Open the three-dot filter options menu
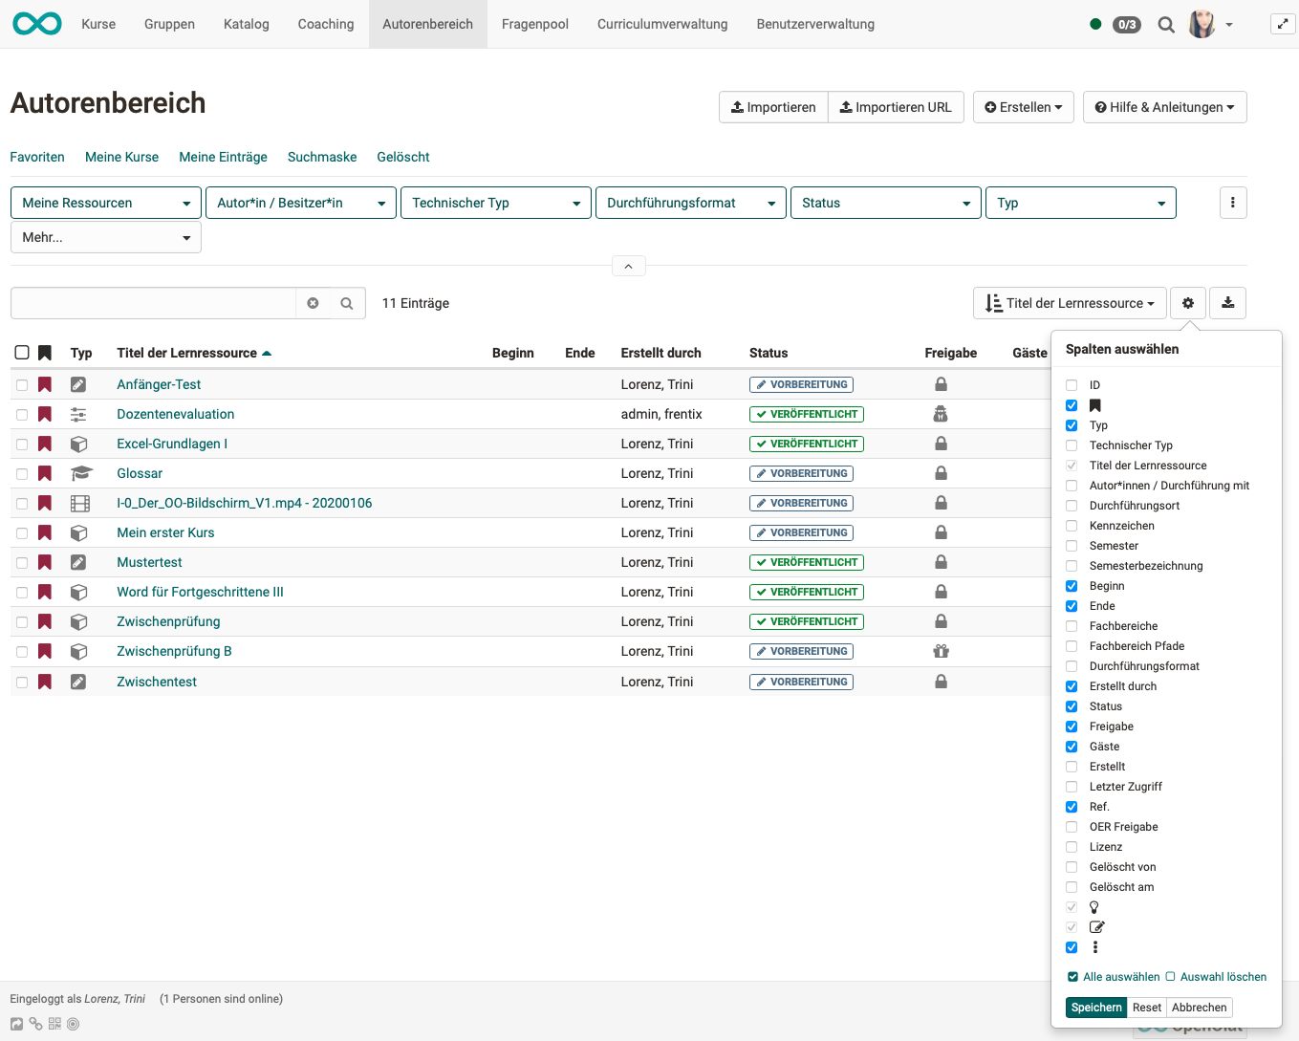 point(1233,203)
